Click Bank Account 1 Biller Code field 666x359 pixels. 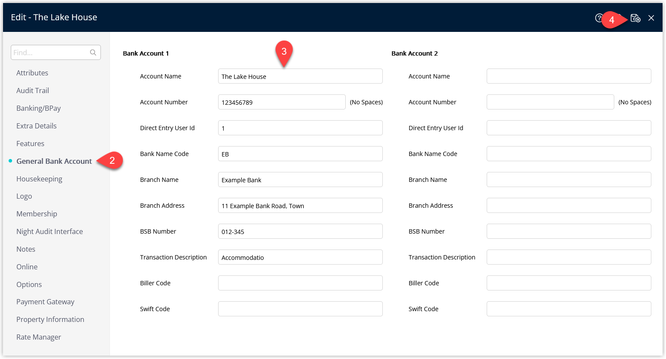(x=300, y=283)
